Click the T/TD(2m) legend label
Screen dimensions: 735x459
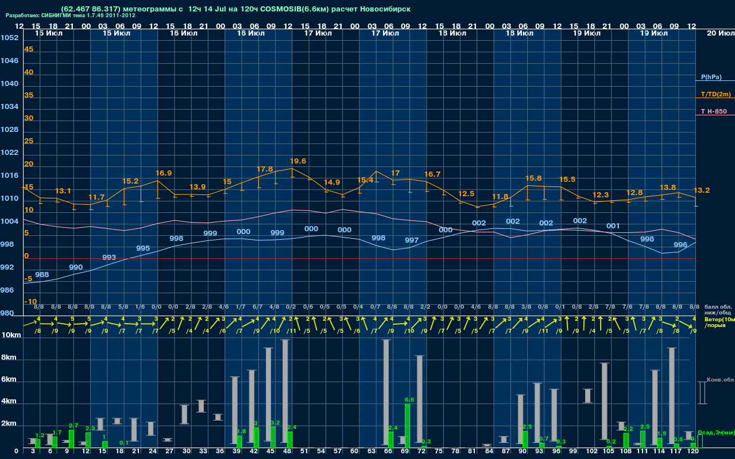pos(716,94)
